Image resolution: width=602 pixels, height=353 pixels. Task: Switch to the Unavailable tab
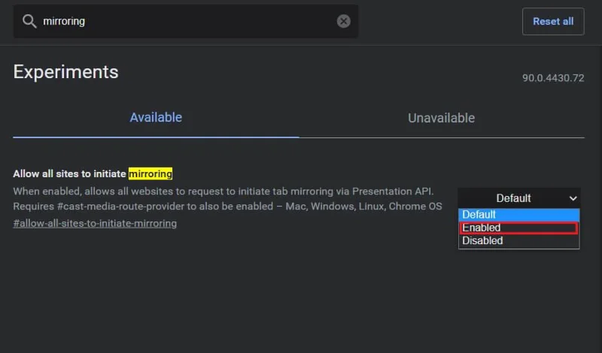tap(442, 118)
